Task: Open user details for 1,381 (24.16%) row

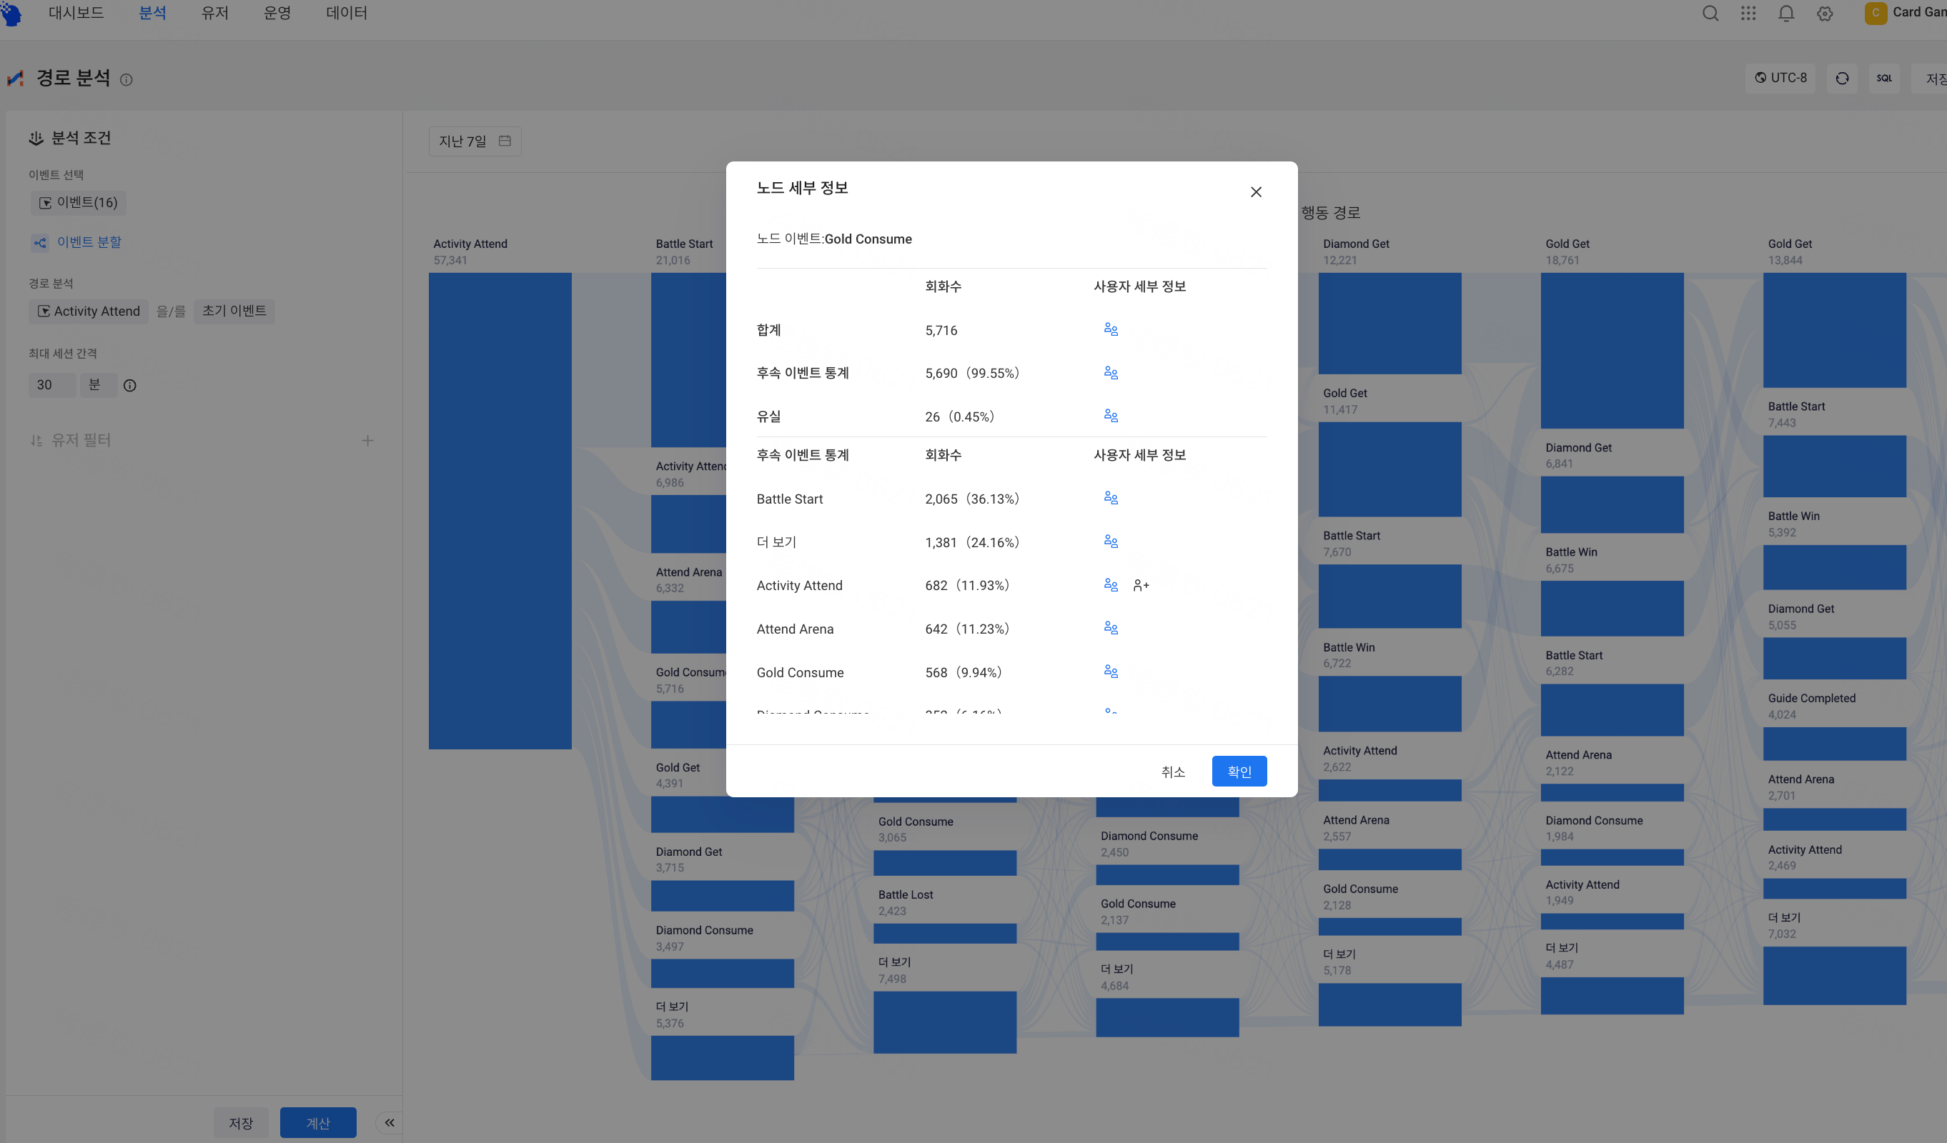Action: coord(1111,541)
